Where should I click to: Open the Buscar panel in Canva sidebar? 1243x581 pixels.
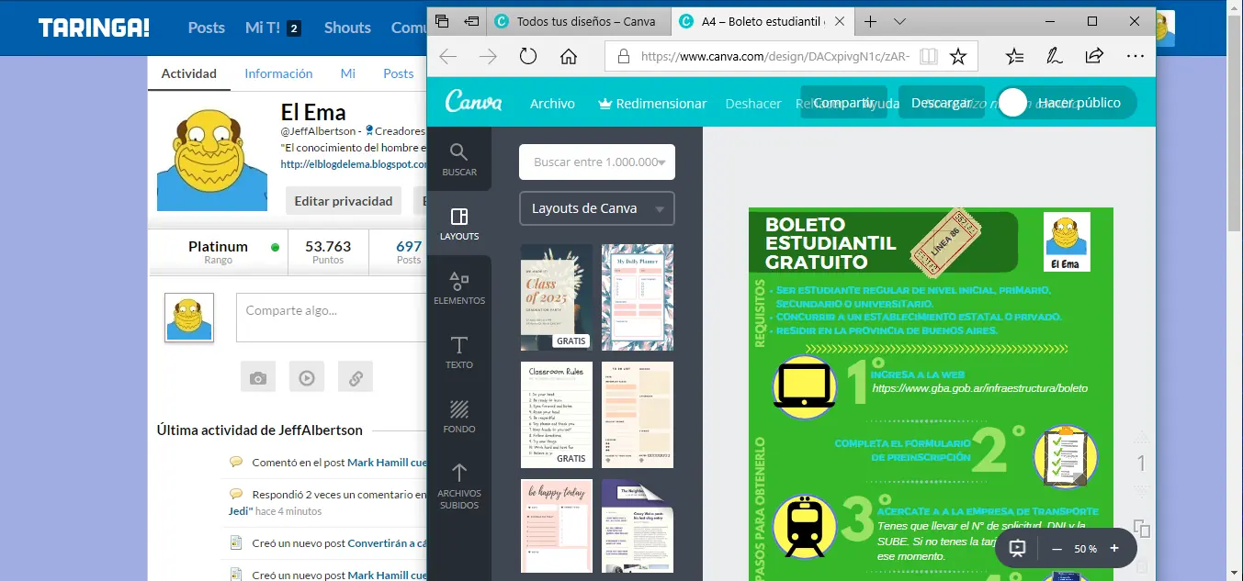click(x=459, y=159)
